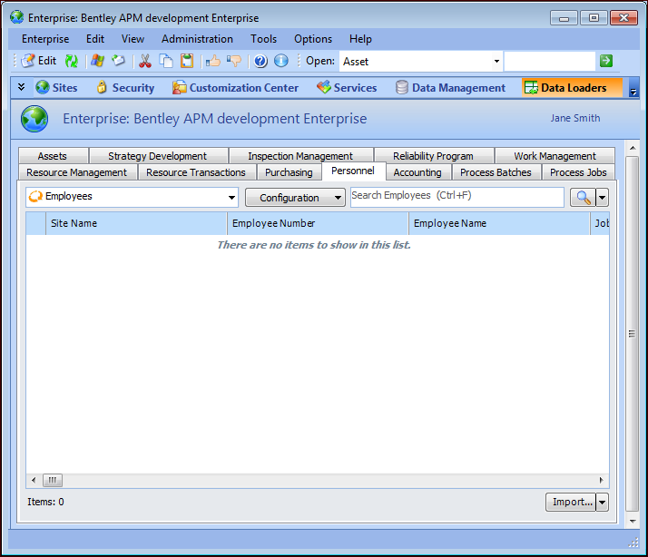The image size is (648, 557).
Task: Switch to the Resource Transactions tab
Action: pos(196,172)
